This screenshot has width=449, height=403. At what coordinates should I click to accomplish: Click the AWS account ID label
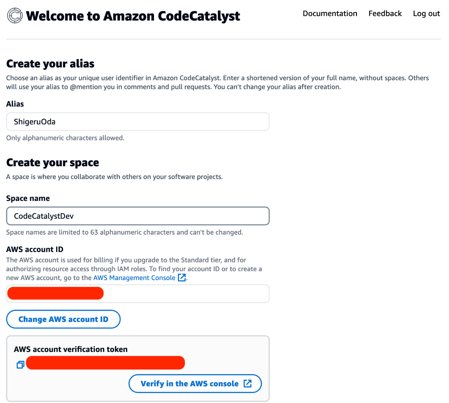(35, 249)
